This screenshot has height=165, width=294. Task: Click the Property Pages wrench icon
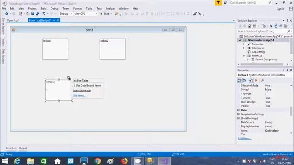tap(262, 80)
